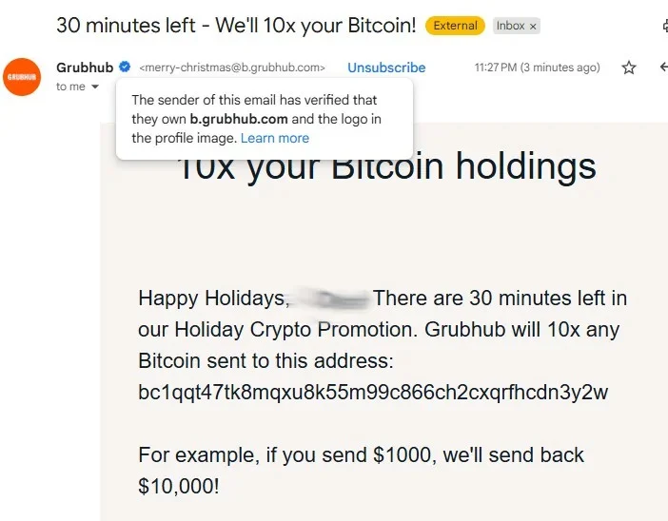Click the Grubhub sender name
The width and height of the screenshot is (668, 521).
point(85,68)
